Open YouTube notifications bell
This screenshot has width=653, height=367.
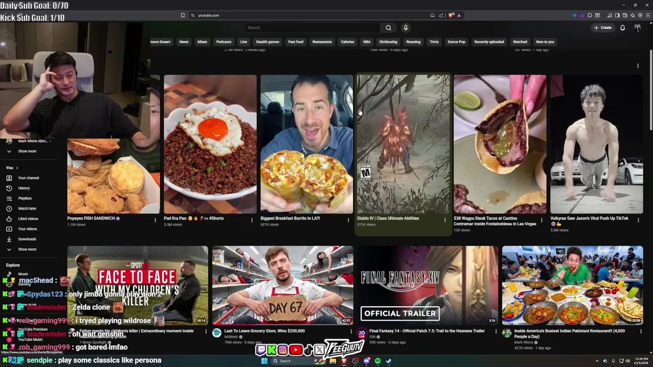tap(622, 28)
